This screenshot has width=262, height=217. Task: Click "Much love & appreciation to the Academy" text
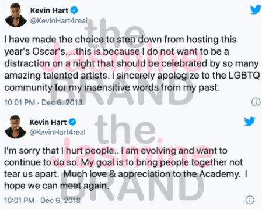(152, 174)
